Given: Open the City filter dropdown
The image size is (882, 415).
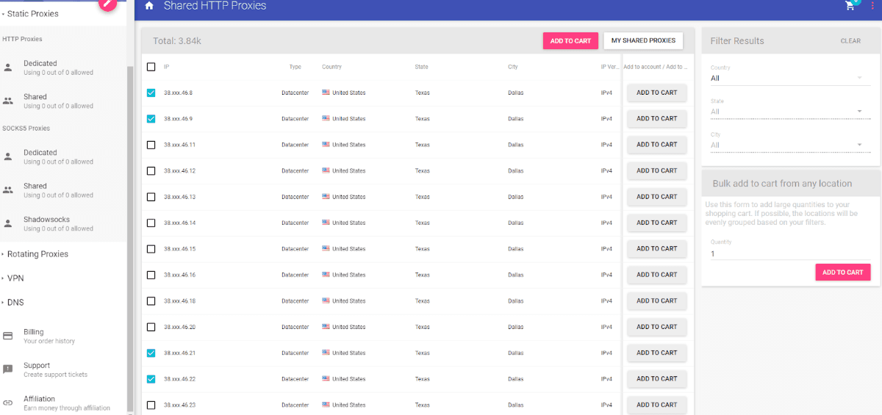Looking at the screenshot, I should [790, 145].
